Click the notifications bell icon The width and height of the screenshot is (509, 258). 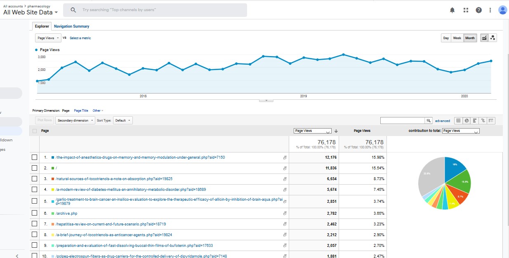click(452, 10)
